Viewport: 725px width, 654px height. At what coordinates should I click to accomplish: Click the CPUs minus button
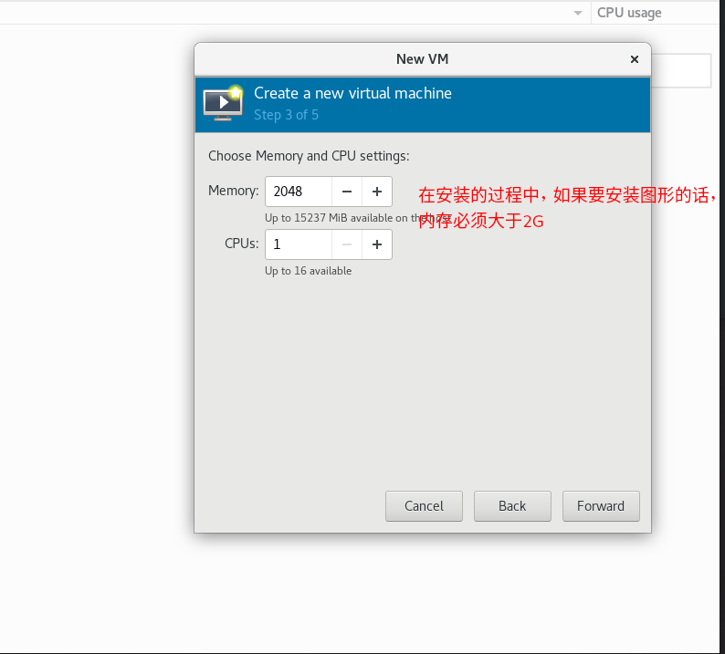(347, 244)
